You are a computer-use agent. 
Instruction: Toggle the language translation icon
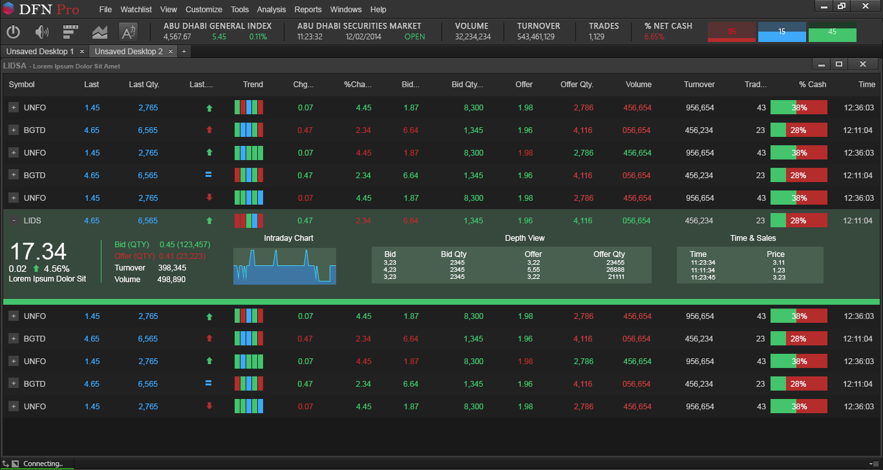pyautogui.click(x=128, y=32)
